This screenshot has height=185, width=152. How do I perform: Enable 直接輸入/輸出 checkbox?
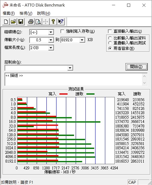point(110,31)
